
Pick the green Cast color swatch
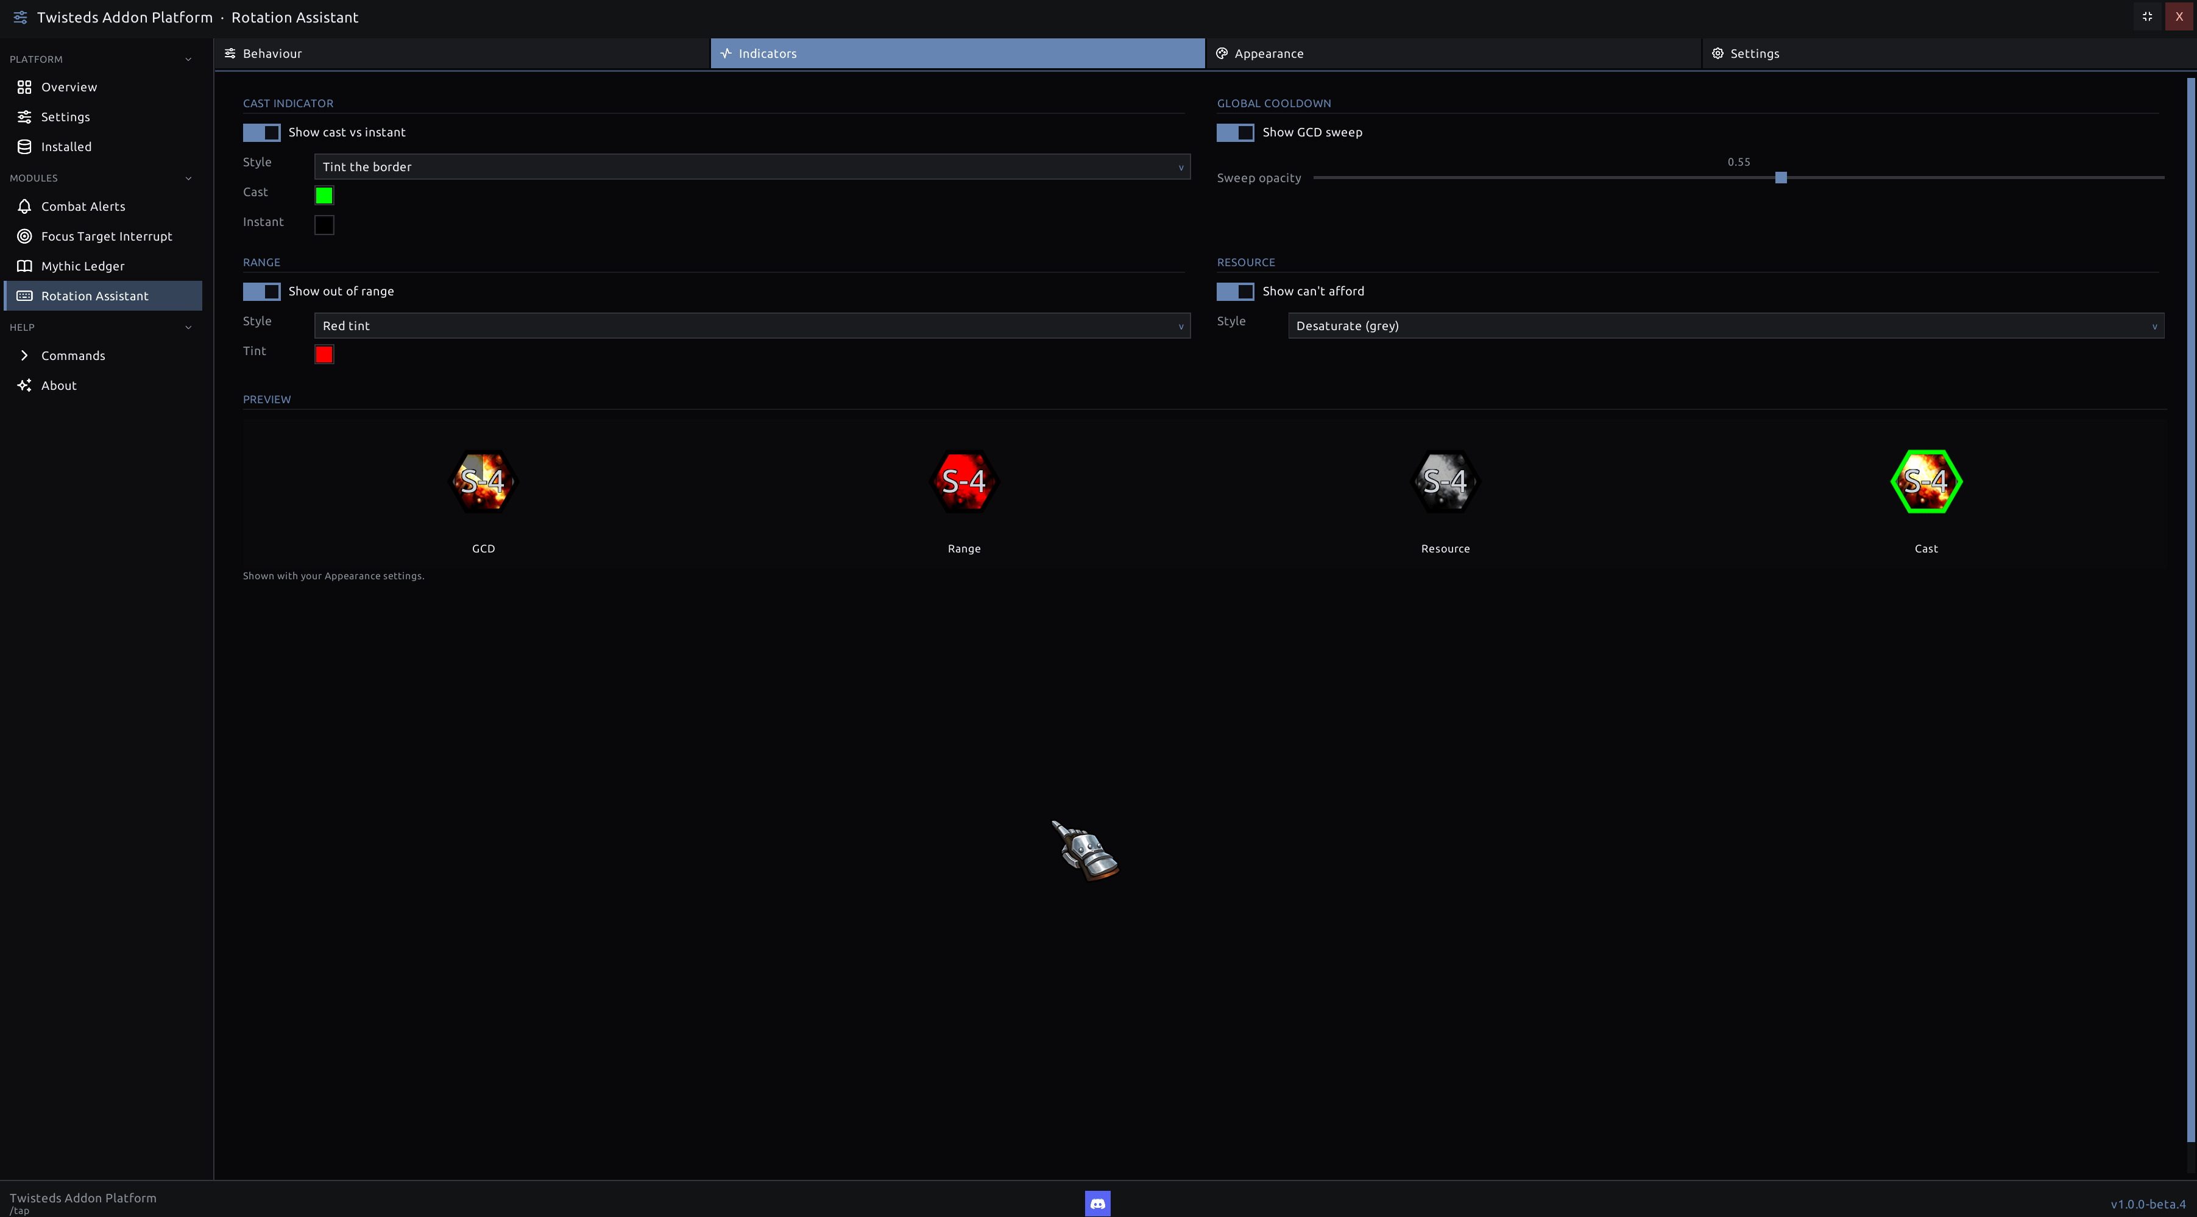(x=324, y=196)
